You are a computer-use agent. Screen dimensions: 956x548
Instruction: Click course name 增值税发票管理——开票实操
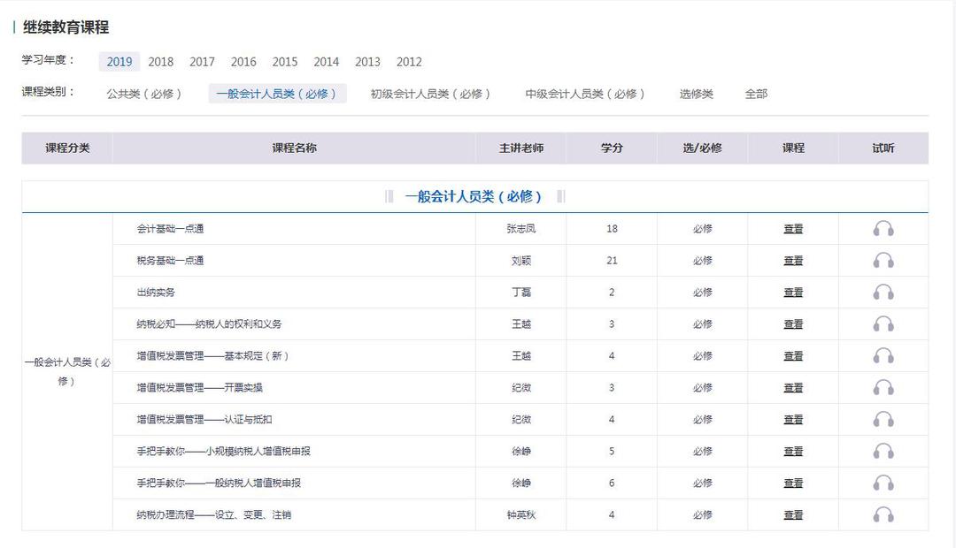tap(199, 388)
